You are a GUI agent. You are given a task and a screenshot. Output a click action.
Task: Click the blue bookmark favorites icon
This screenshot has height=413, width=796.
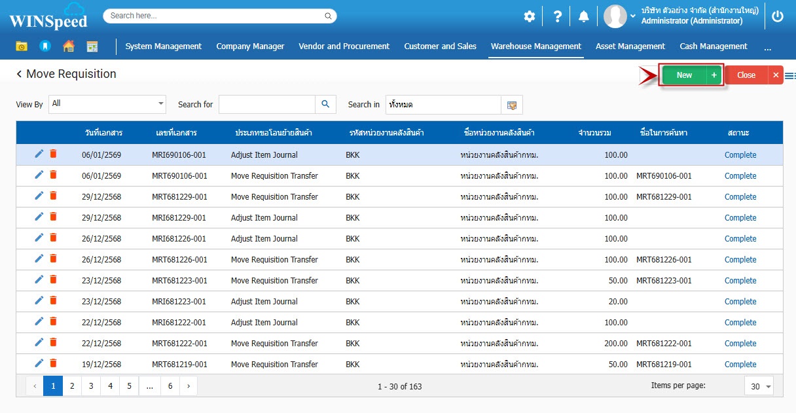45,46
